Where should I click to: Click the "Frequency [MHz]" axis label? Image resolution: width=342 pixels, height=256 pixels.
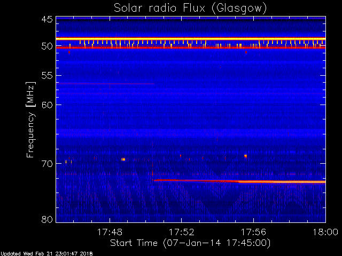point(30,119)
